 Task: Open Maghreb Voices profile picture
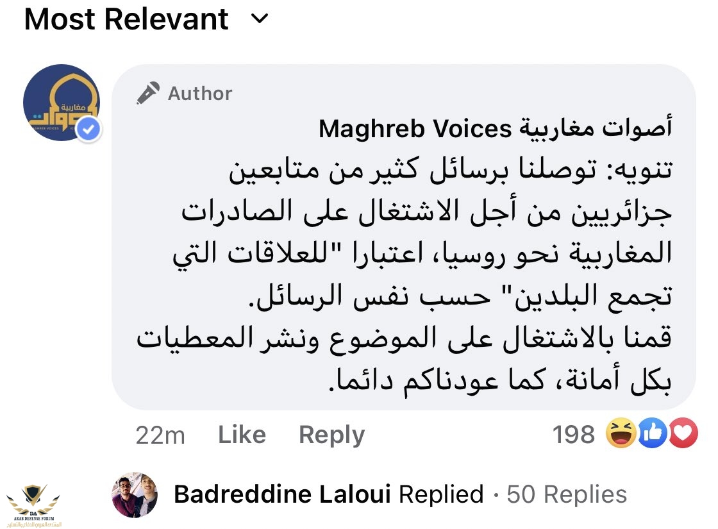click(61, 103)
